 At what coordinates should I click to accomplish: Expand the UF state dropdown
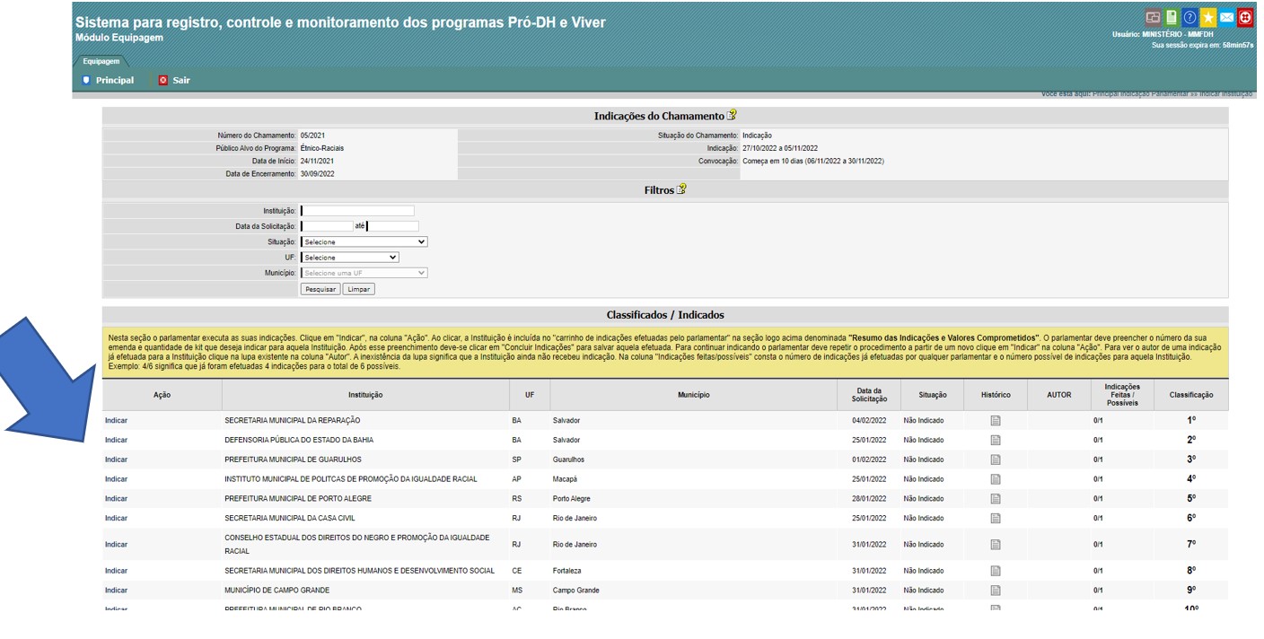349,258
